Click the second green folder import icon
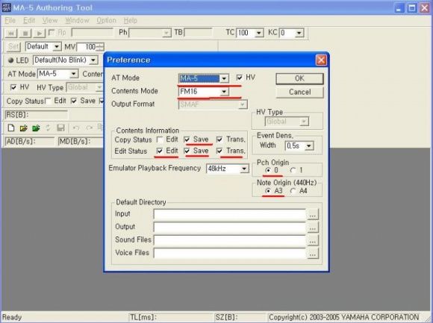Screen dimensions: 433x323 click(x=36, y=128)
